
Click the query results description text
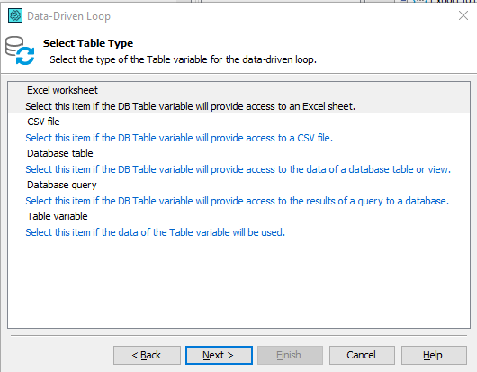237,201
